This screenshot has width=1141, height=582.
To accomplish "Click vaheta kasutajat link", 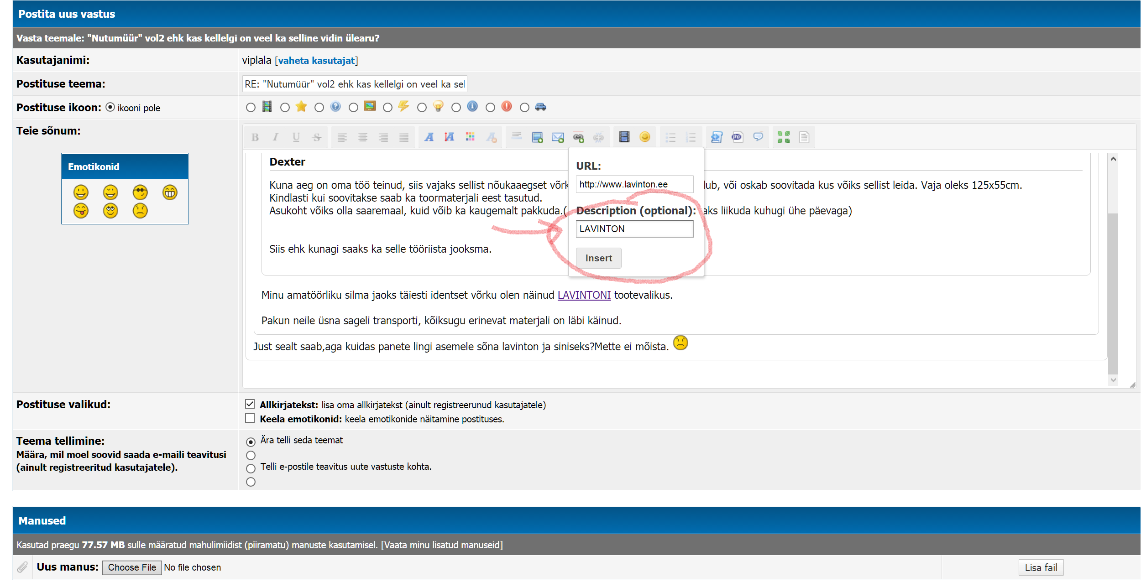I will (x=316, y=60).
